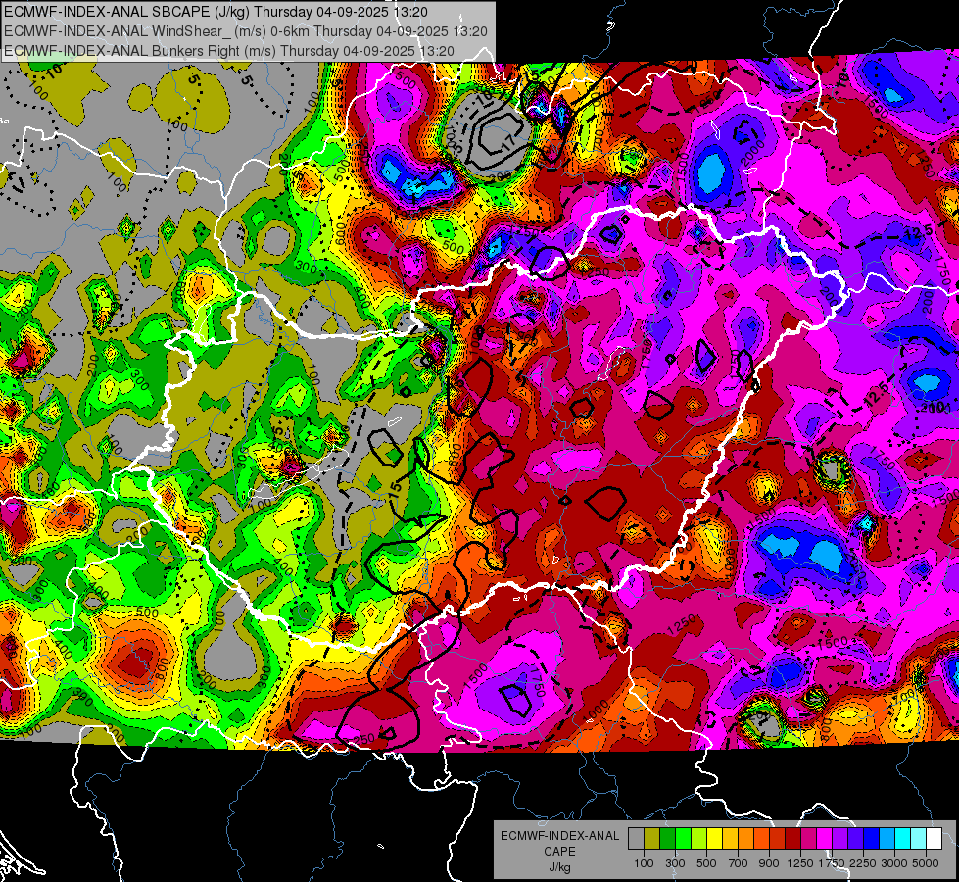
Task: Click the WindShear_ (m/s) 0-6km title line
Action: tap(245, 31)
